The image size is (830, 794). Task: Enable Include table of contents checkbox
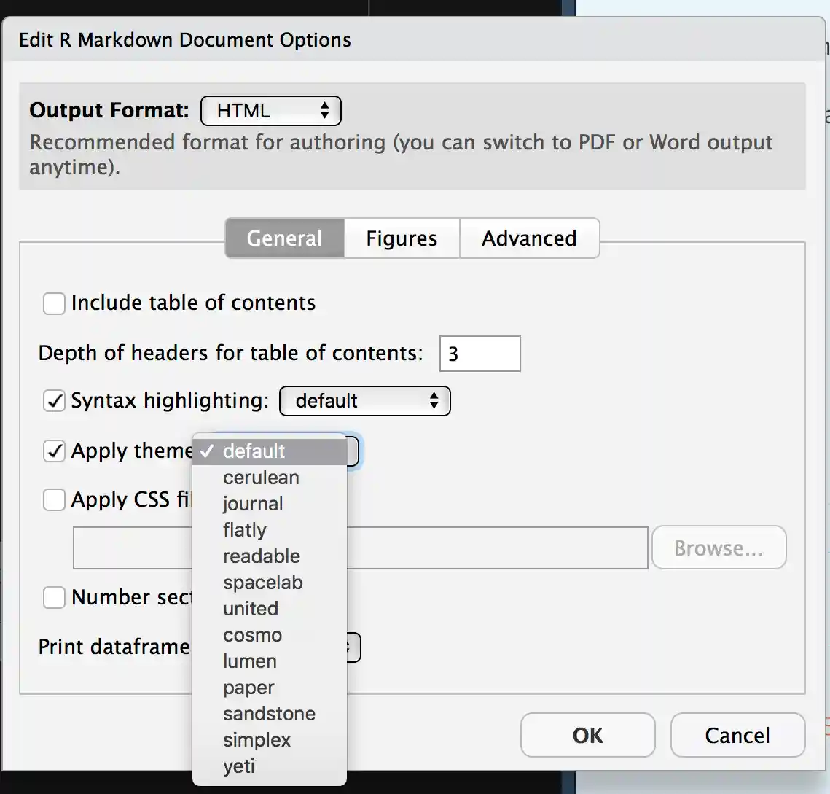click(55, 303)
